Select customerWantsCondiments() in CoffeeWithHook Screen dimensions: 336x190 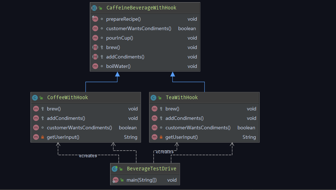(79, 128)
